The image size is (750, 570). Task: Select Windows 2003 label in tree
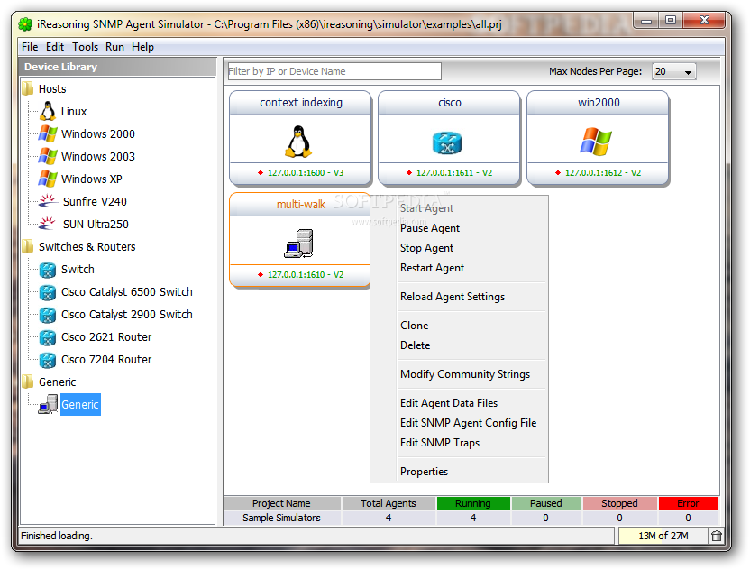tap(98, 157)
